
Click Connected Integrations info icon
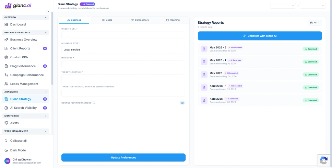click(94, 103)
